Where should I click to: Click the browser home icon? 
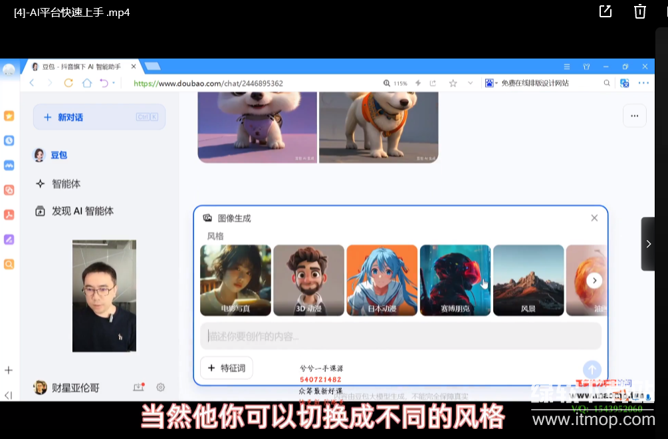(87, 83)
